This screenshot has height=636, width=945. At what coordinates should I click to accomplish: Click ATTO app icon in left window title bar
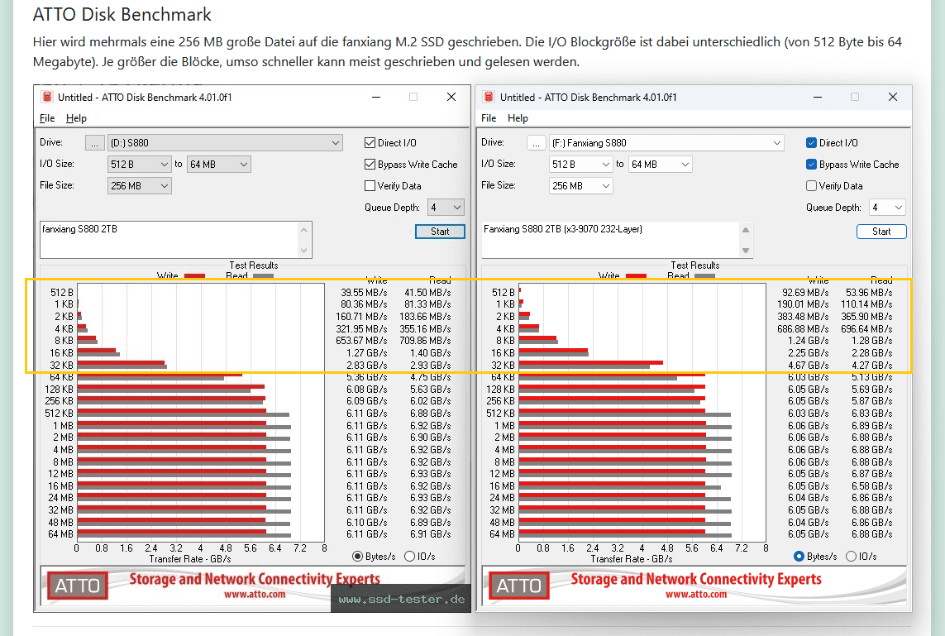tap(47, 97)
